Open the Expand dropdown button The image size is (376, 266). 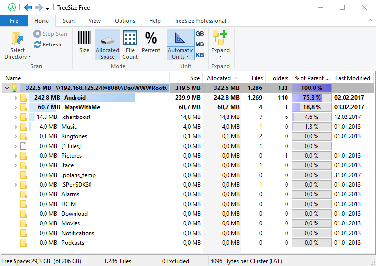pos(221,44)
